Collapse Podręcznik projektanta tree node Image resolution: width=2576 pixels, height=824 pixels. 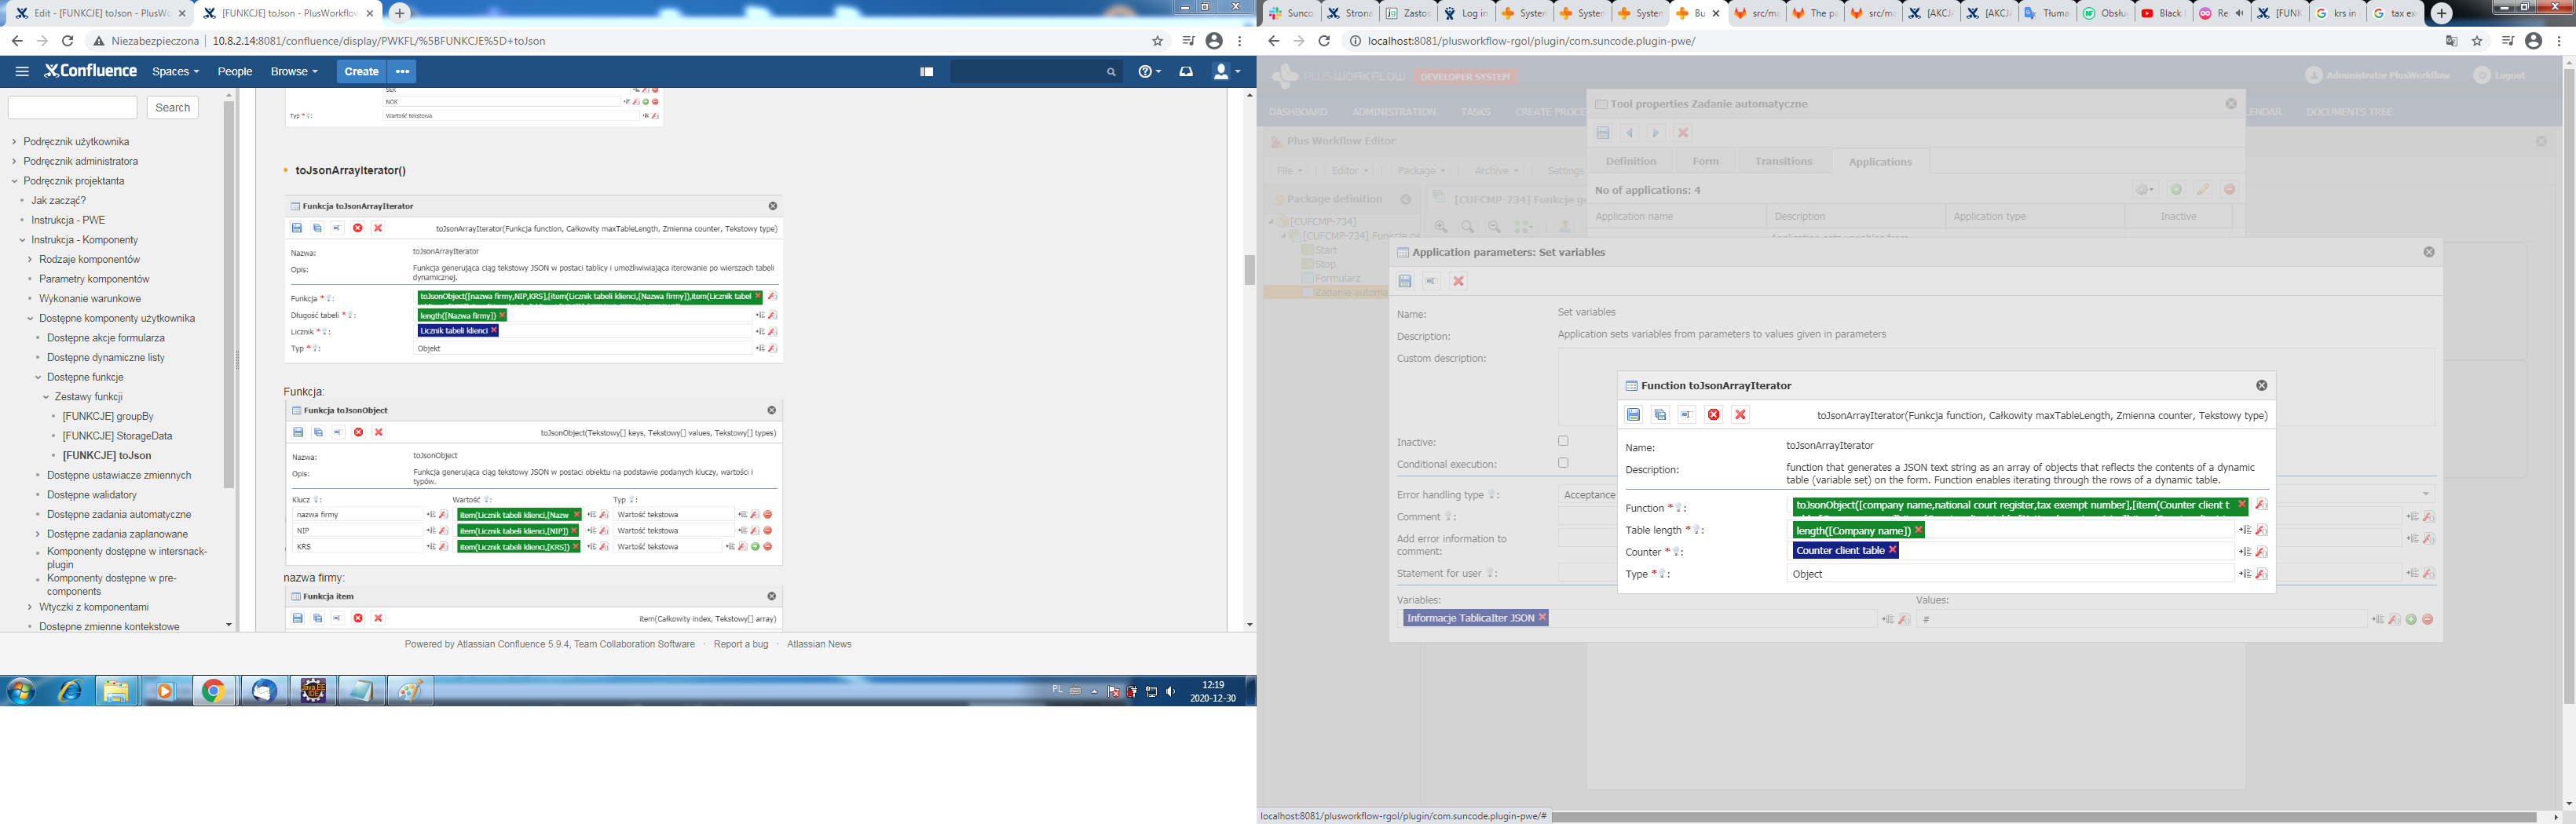tap(14, 182)
